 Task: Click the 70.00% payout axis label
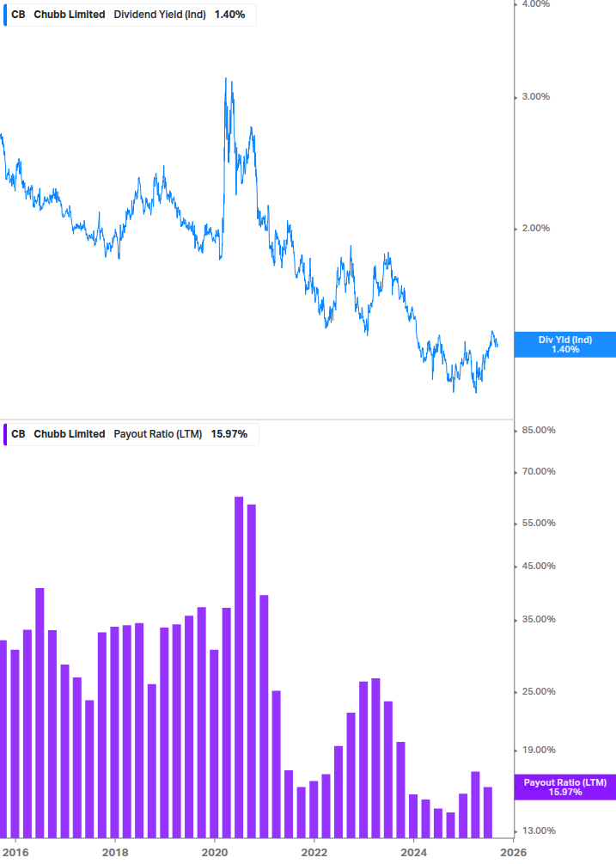click(539, 472)
